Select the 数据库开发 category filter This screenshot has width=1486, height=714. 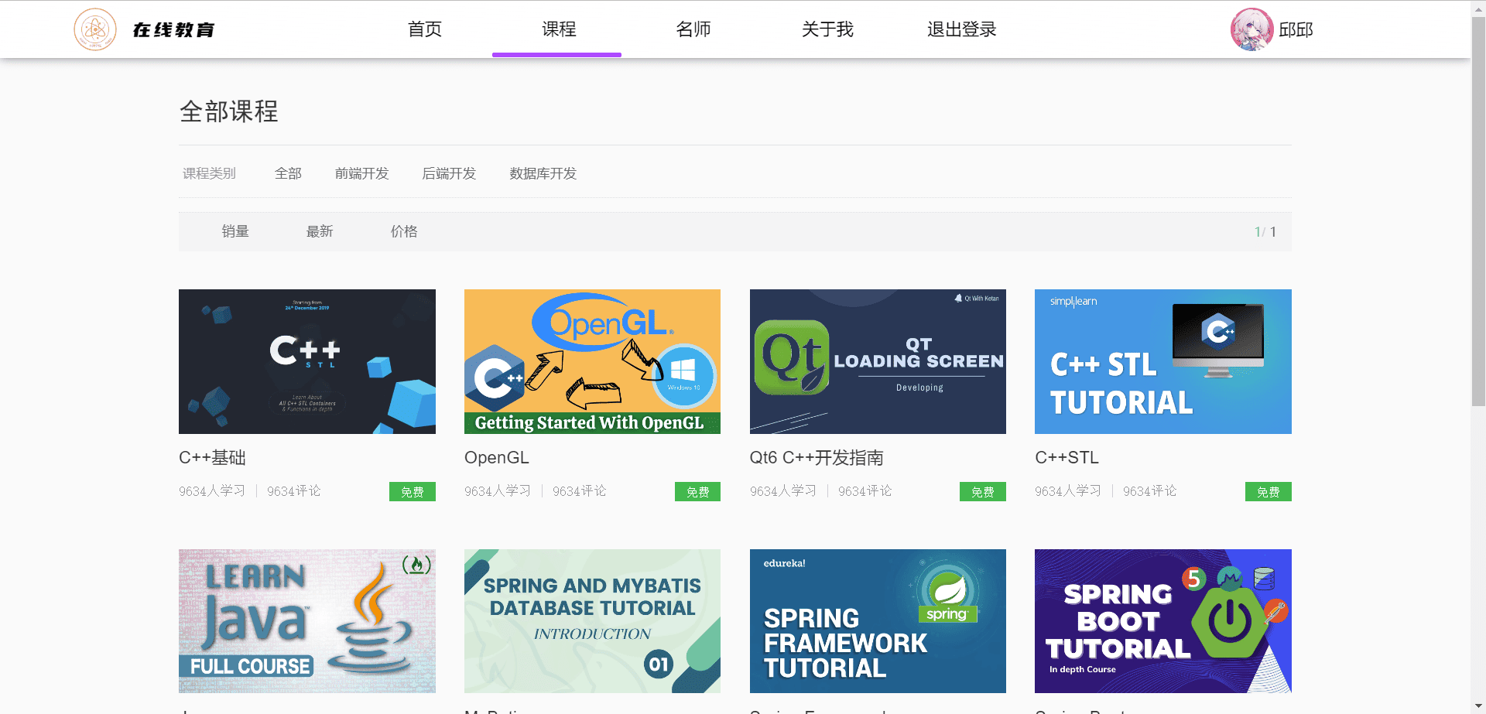[x=543, y=173]
